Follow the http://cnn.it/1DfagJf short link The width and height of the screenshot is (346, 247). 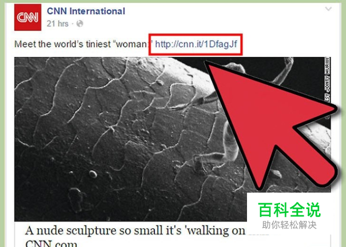(x=196, y=44)
